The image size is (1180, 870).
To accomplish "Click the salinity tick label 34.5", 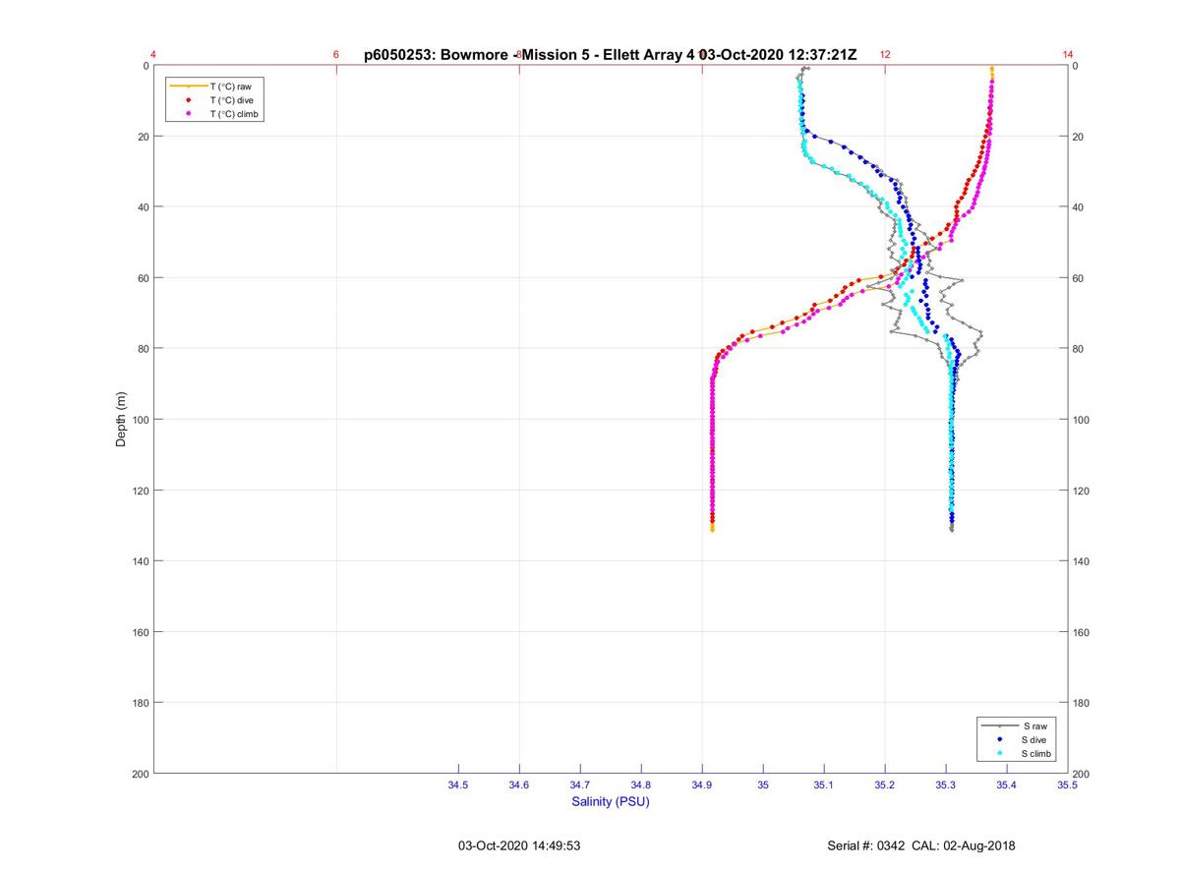I will [x=458, y=785].
